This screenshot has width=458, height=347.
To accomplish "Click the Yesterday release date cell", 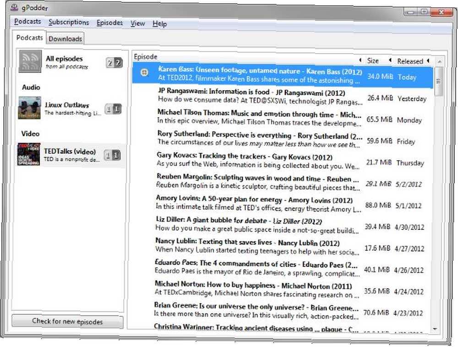I will click(412, 98).
